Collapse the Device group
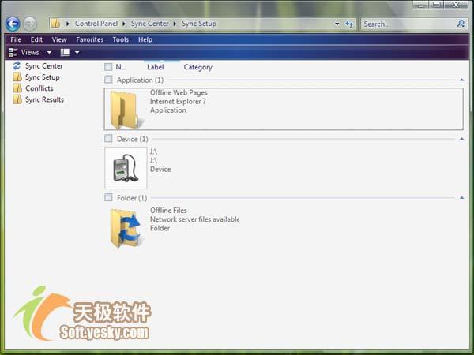The image size is (474, 355). point(461,139)
